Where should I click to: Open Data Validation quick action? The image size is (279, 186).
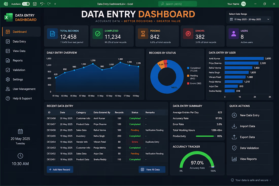click(250, 148)
